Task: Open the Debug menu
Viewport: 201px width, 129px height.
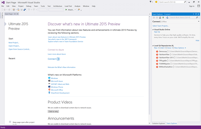Action: 28,6
